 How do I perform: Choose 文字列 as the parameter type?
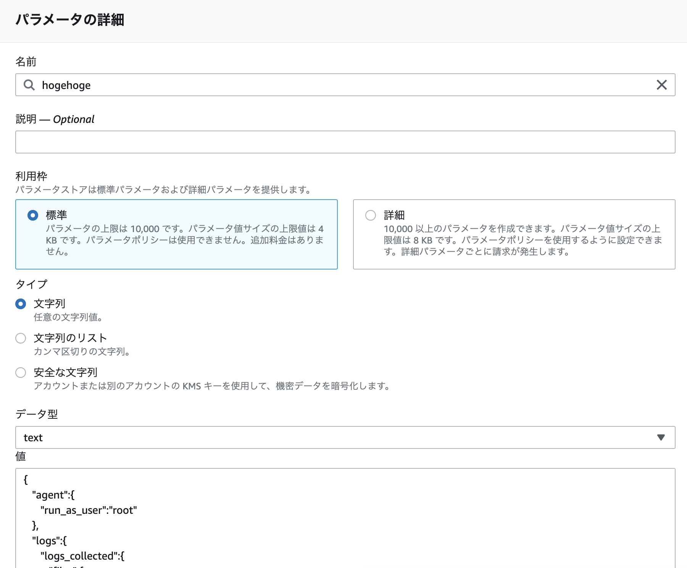click(x=21, y=304)
